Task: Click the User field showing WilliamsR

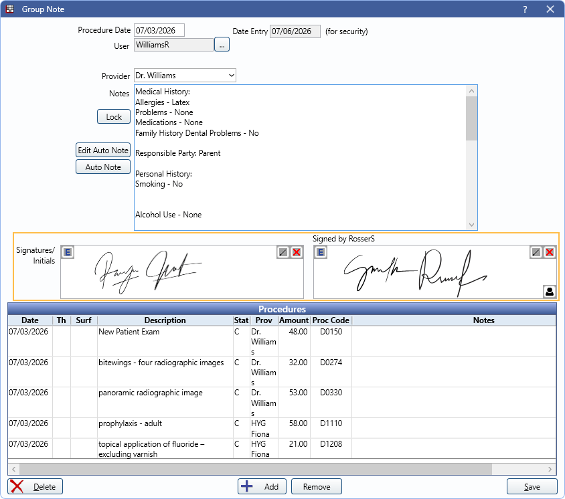Action: tap(173, 45)
